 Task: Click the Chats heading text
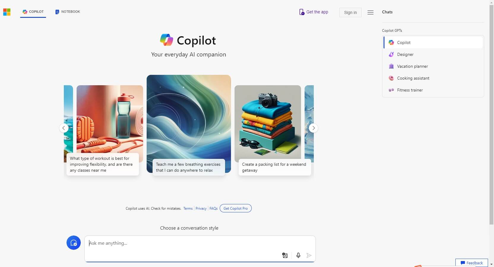tap(387, 12)
